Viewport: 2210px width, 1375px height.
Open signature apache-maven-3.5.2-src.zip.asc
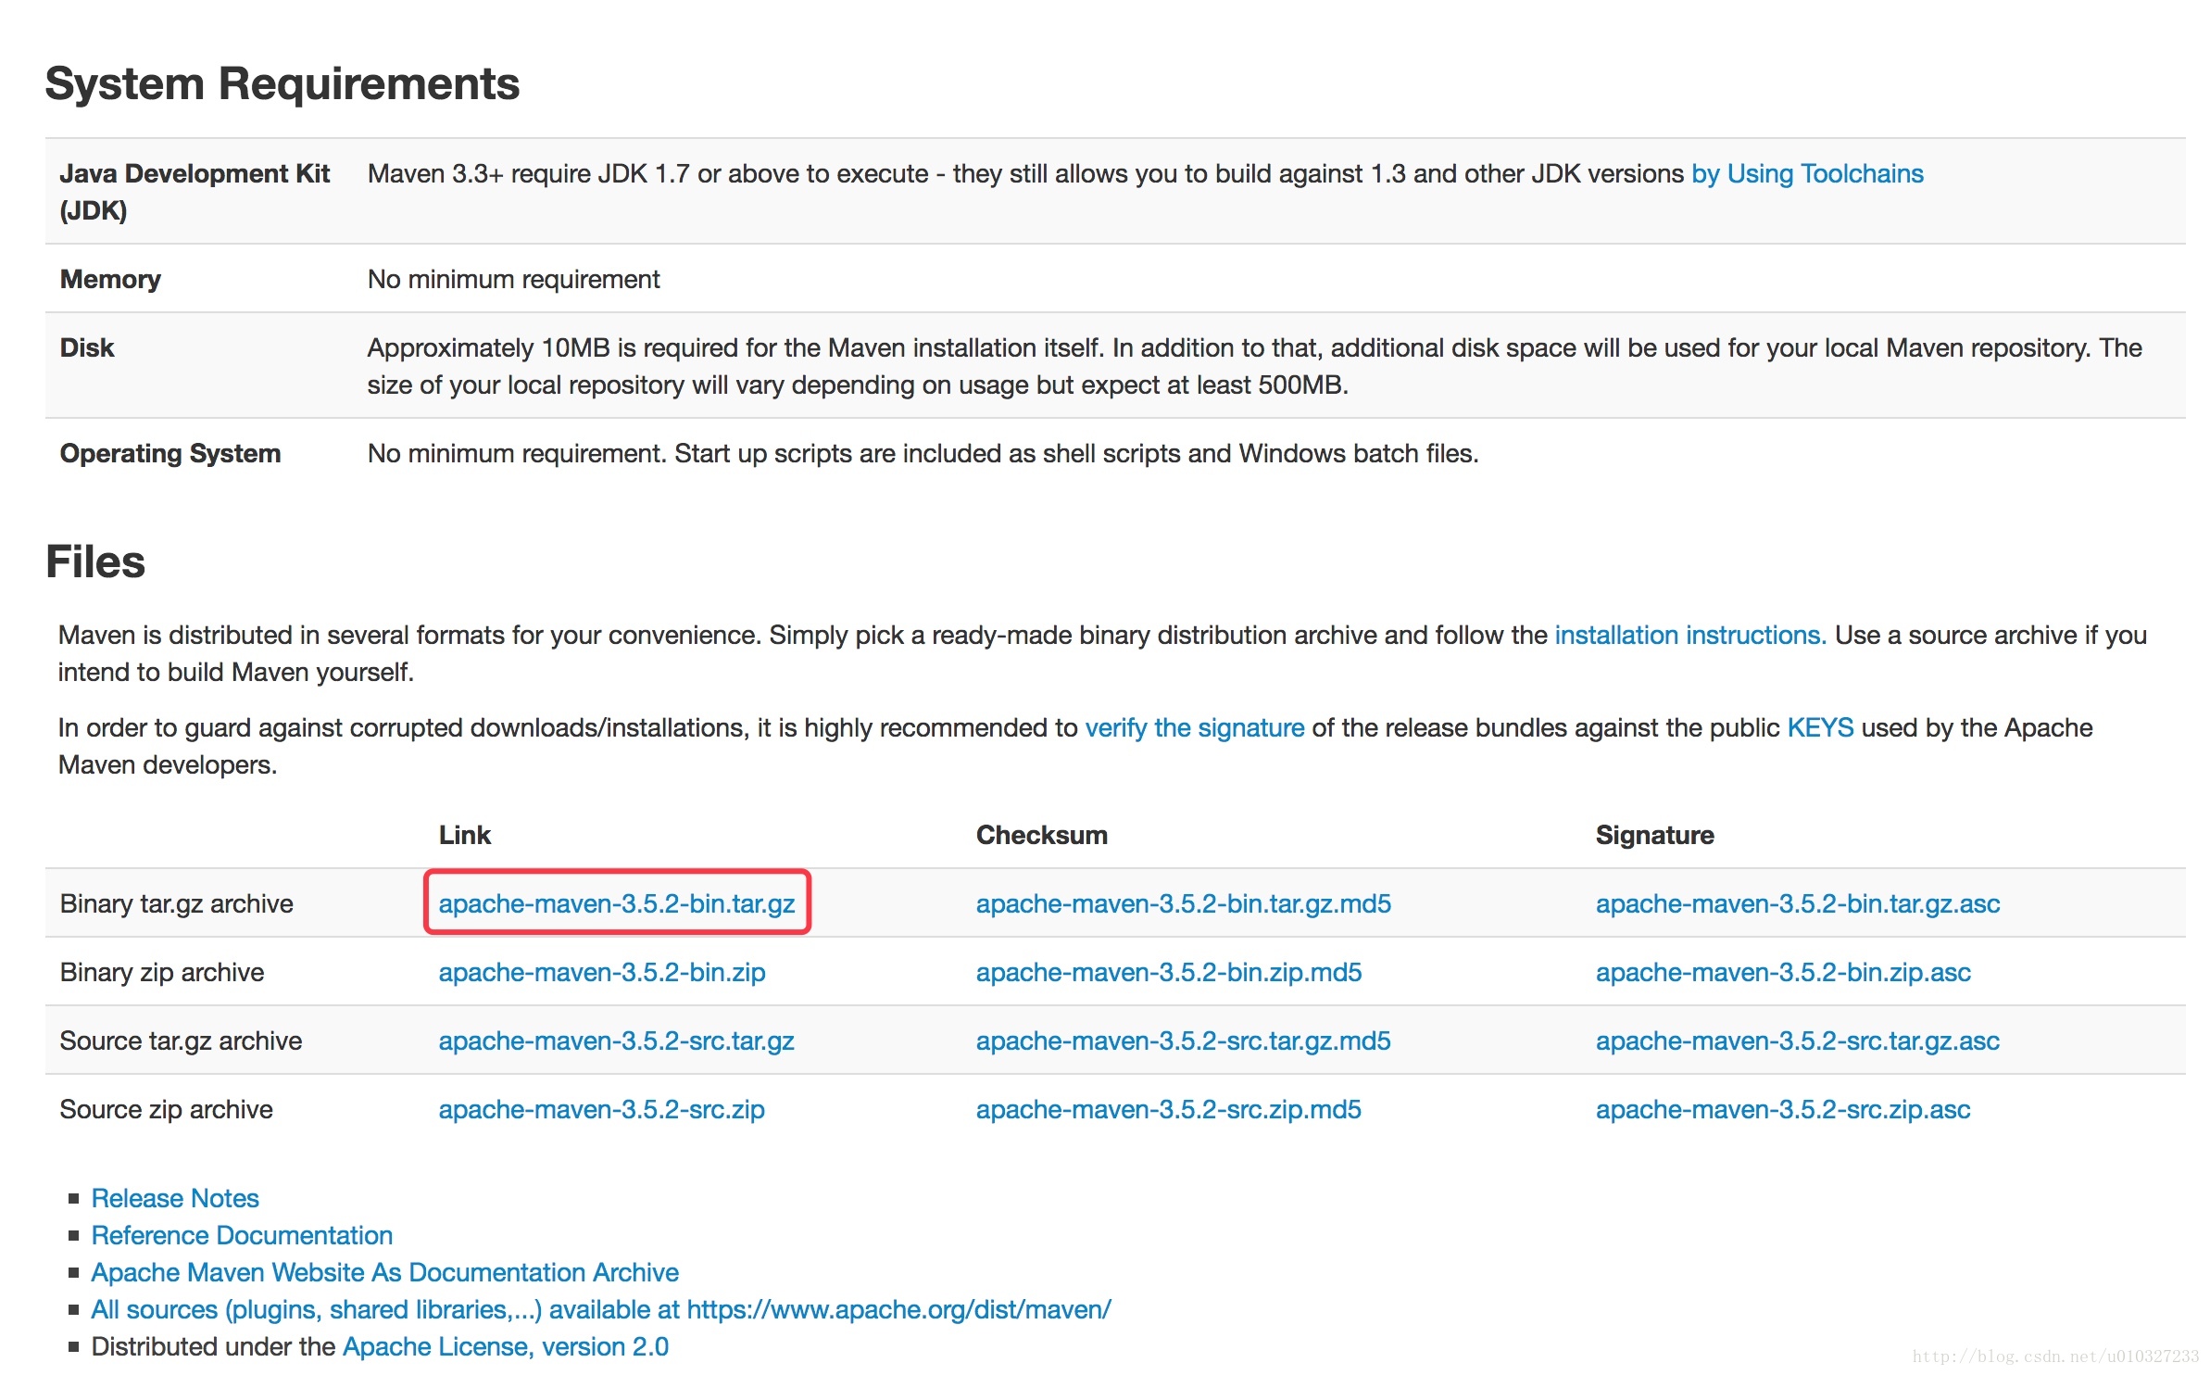pyautogui.click(x=1783, y=1109)
